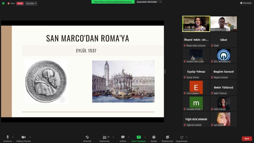The height and width of the screenshot is (143, 254).
Task: Select the aslı özcan participant tile
Action: click(224, 119)
